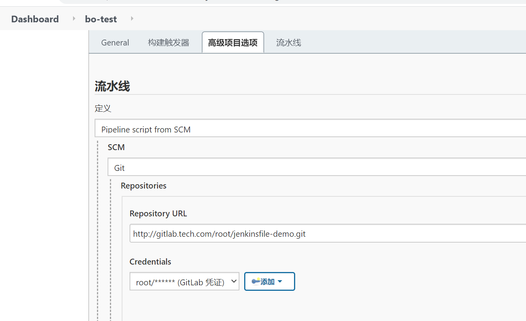526x321 pixels.
Task: Click the Repositories section header
Action: (x=143, y=185)
